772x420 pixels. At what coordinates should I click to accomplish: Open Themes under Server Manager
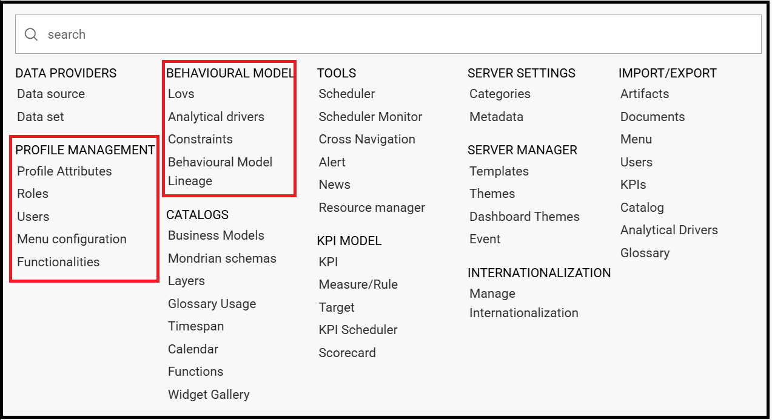492,194
